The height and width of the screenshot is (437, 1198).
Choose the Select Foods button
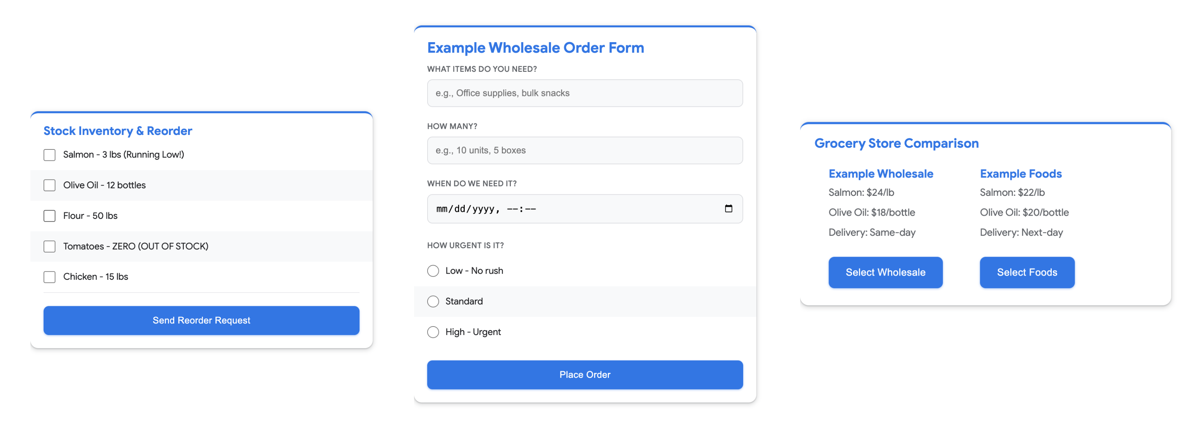click(x=1027, y=272)
